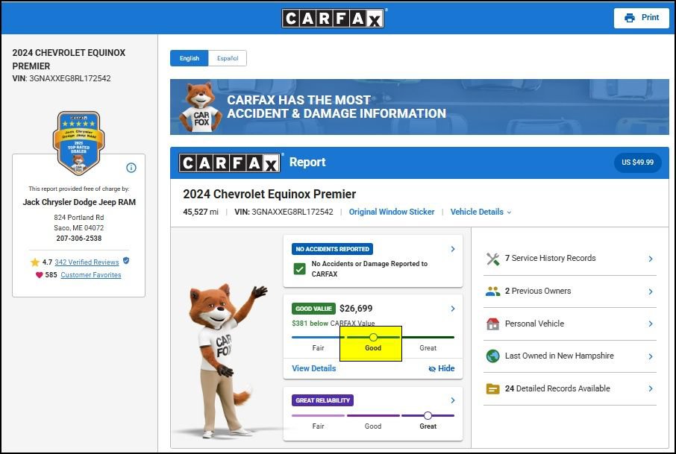Expand the Good Value card chevron

[453, 309]
